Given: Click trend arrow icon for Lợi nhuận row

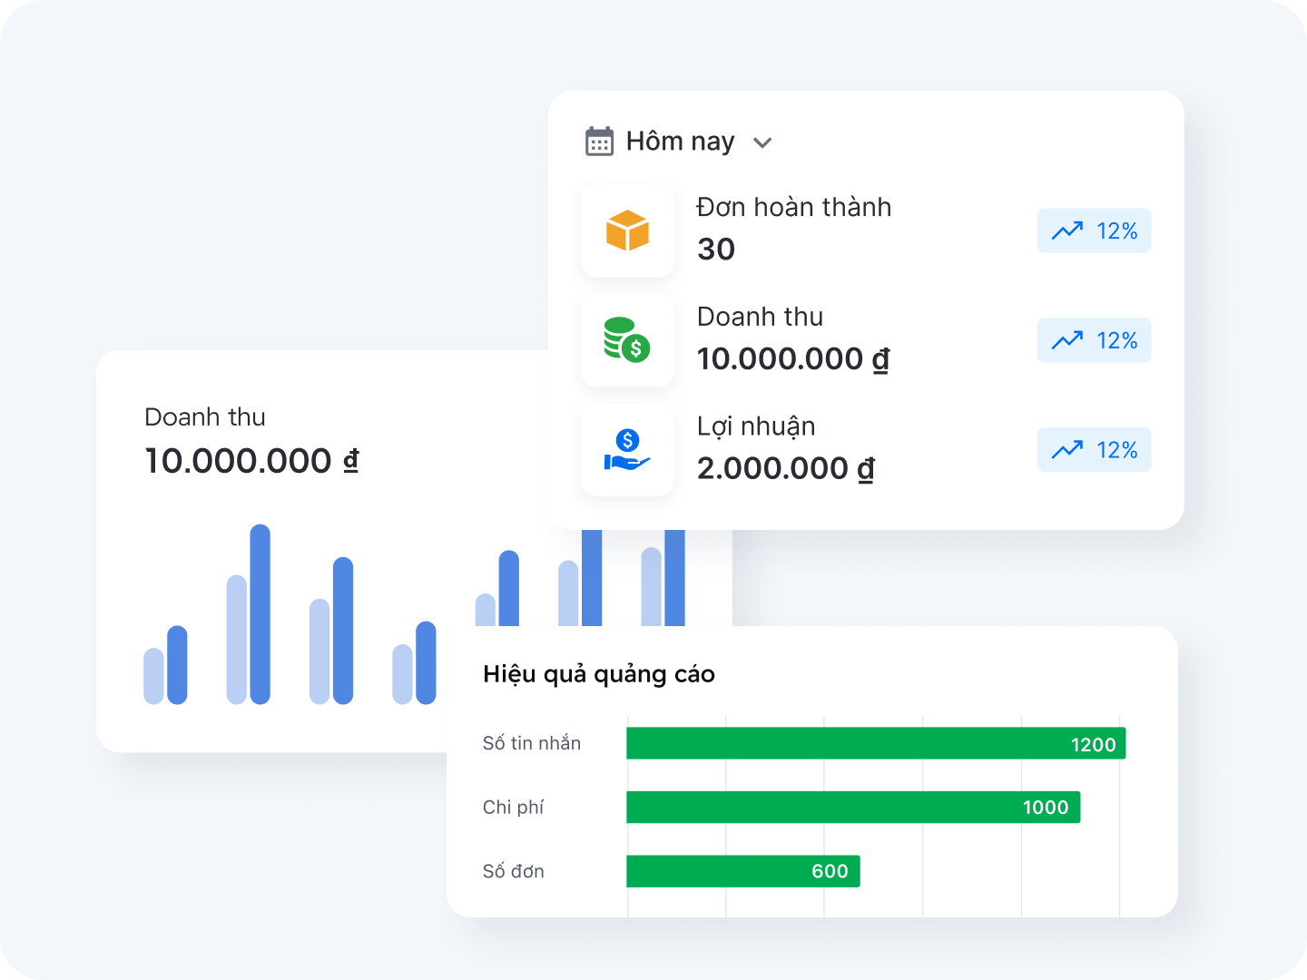Looking at the screenshot, I should coord(1067,450).
